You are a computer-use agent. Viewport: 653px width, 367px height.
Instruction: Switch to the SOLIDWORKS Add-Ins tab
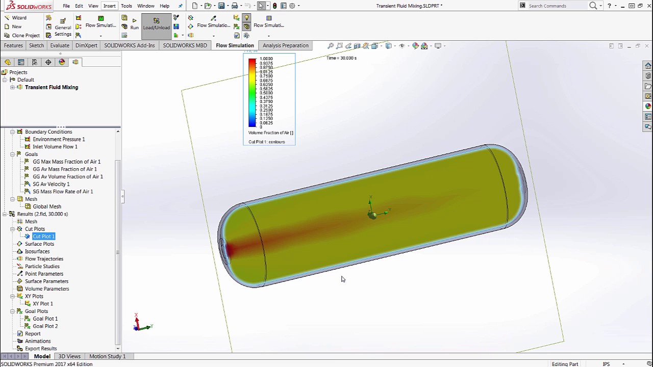click(x=130, y=45)
